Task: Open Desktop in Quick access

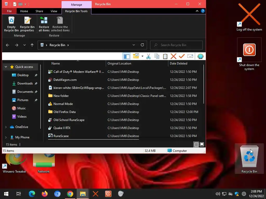Action: 23,75
